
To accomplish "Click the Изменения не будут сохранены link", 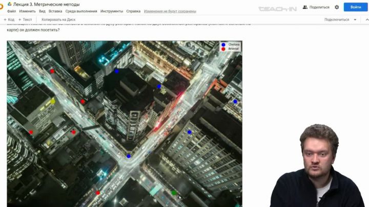I will click(x=170, y=11).
